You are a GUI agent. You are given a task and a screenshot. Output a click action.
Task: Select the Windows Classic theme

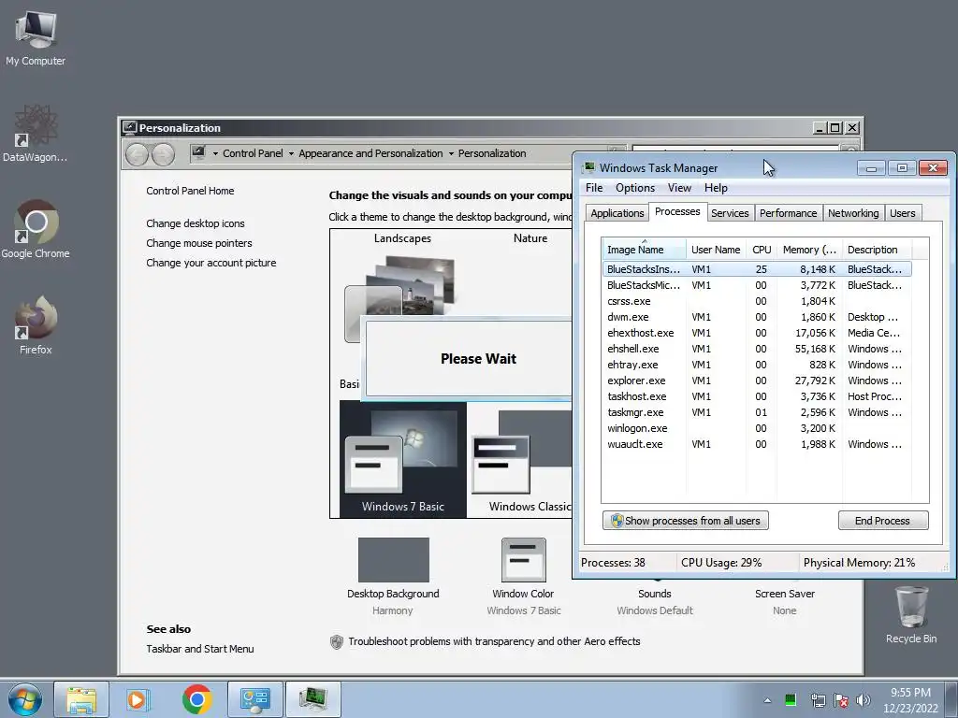click(x=522, y=459)
